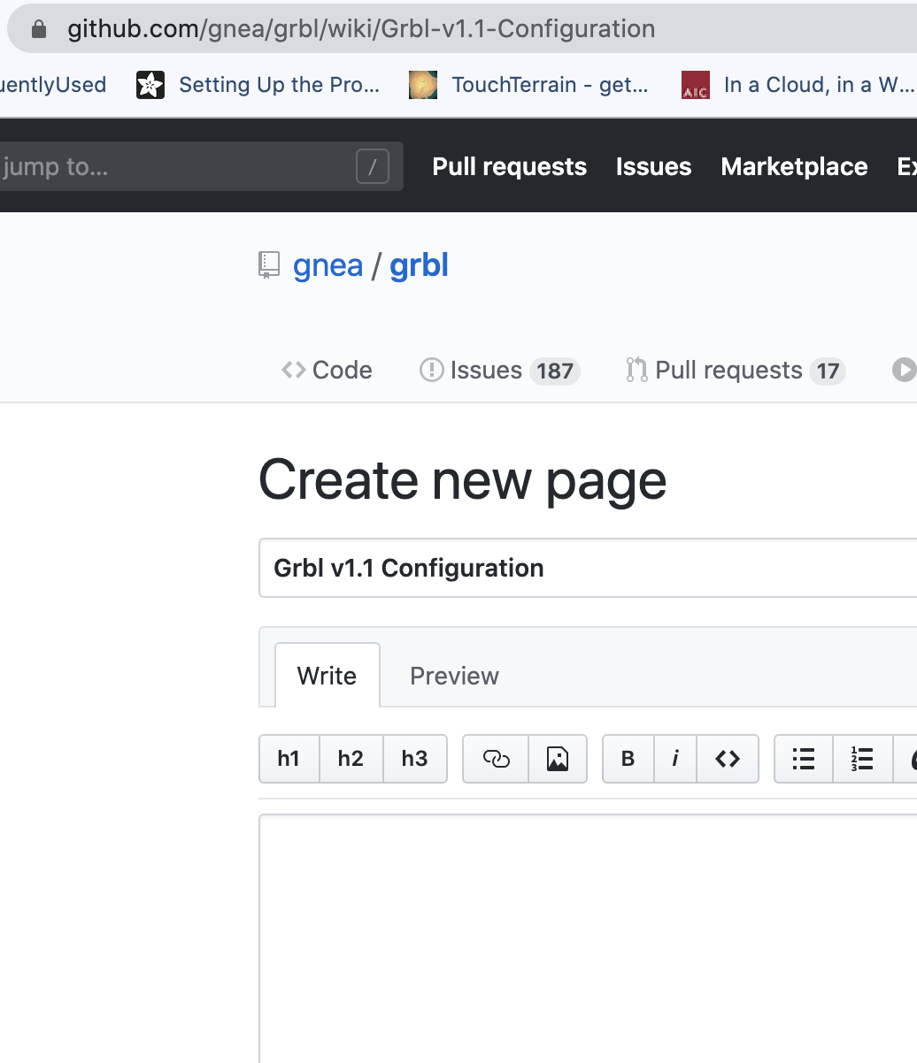
Task: Open the repository Code tab
Action: click(x=327, y=370)
